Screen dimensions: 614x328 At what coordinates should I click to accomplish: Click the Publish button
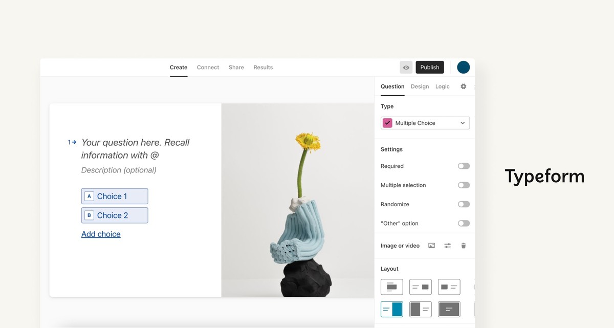point(430,68)
